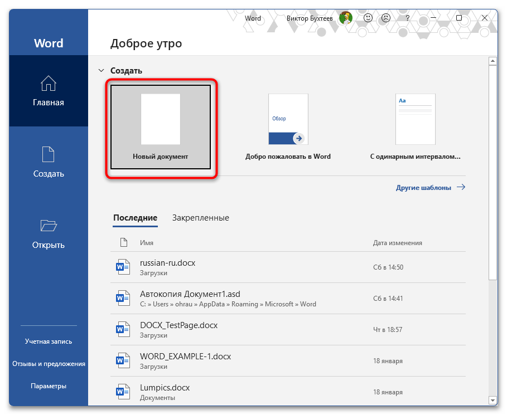Open Параметры from the sidebar

coord(49,385)
